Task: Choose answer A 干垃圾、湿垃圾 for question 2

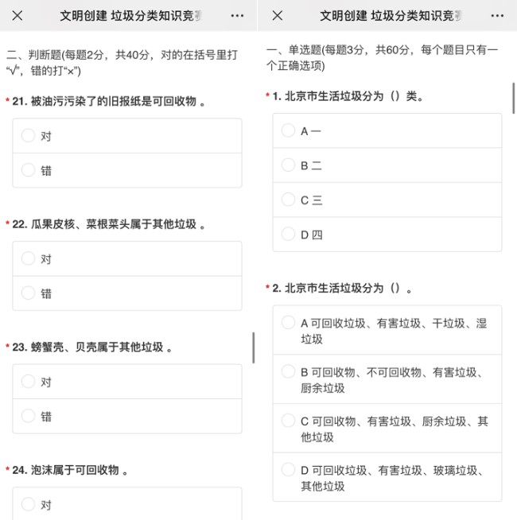Action: 288,323
